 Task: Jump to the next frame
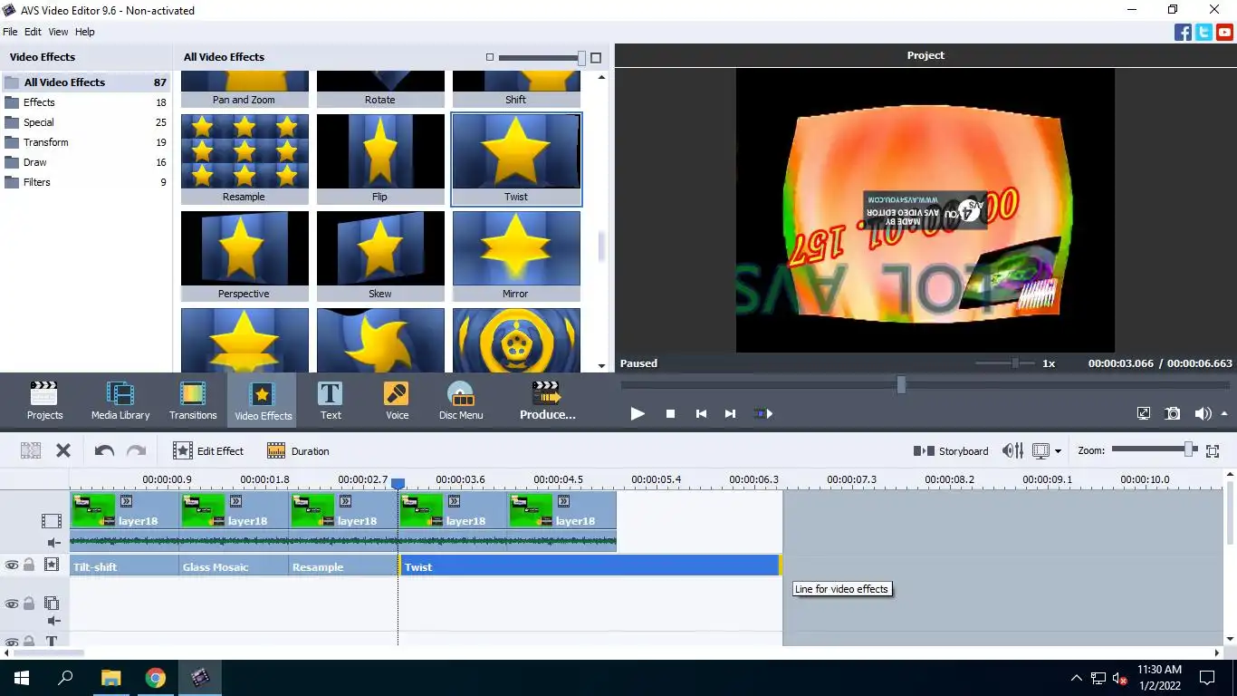tap(730, 413)
